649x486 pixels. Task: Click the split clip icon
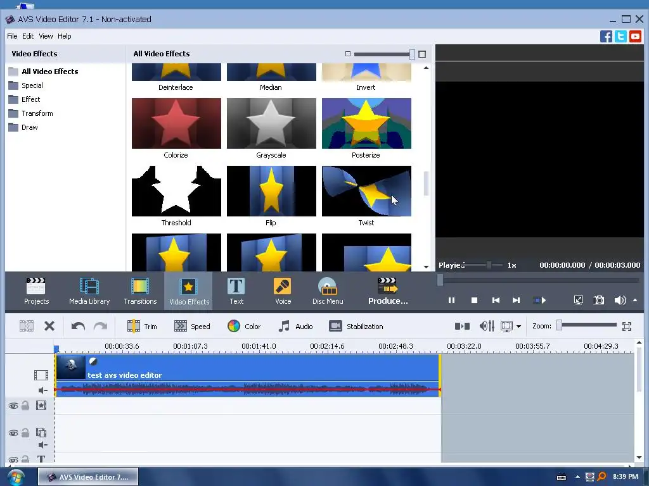tap(27, 327)
